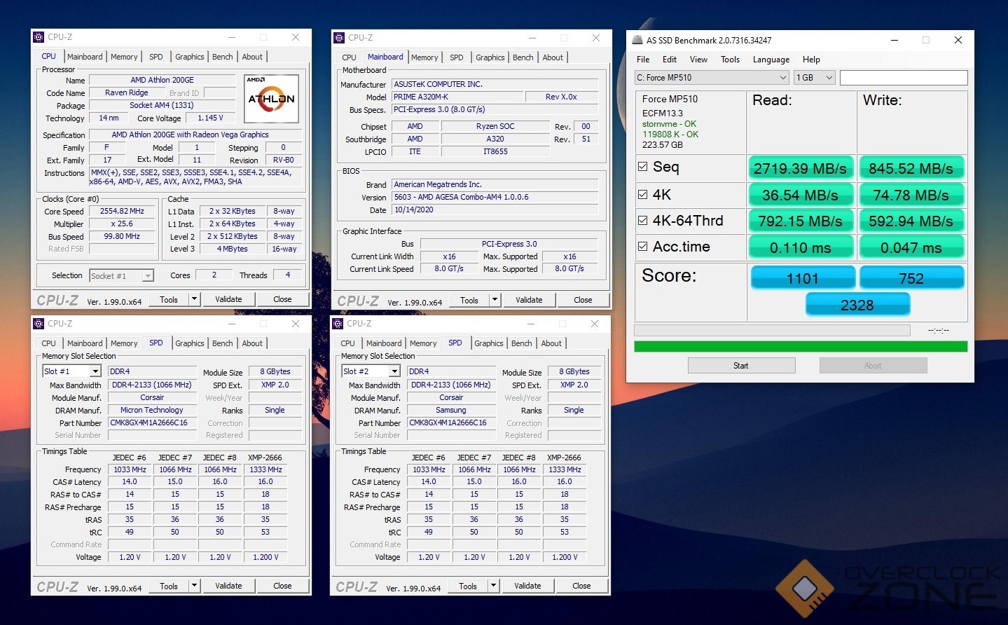Click the 4K-64Thrd read value 792.15 MB/s

tap(800, 221)
